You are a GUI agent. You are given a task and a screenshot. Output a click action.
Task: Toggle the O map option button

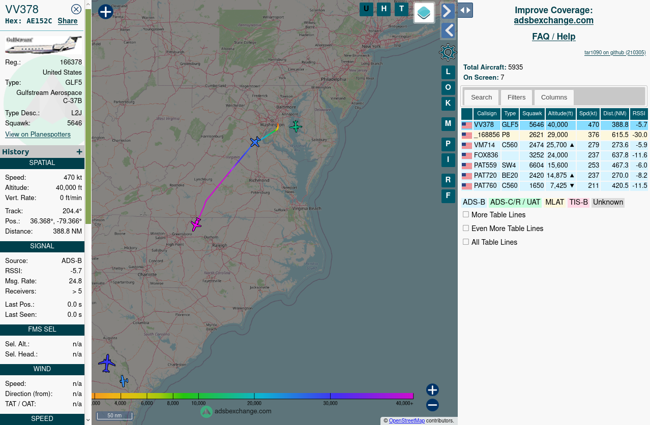click(x=448, y=88)
